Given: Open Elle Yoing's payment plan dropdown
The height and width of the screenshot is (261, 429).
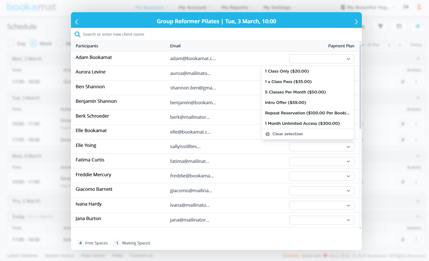Looking at the screenshot, I should click(321, 147).
